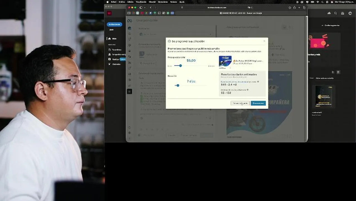Image resolution: width=356 pixels, height=201 pixels.
Task: Select Inicio in the Adobe sidebar
Action: tap(112, 39)
